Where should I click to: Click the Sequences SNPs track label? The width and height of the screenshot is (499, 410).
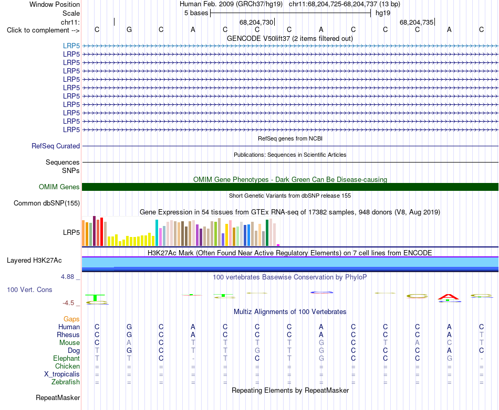tap(63, 166)
